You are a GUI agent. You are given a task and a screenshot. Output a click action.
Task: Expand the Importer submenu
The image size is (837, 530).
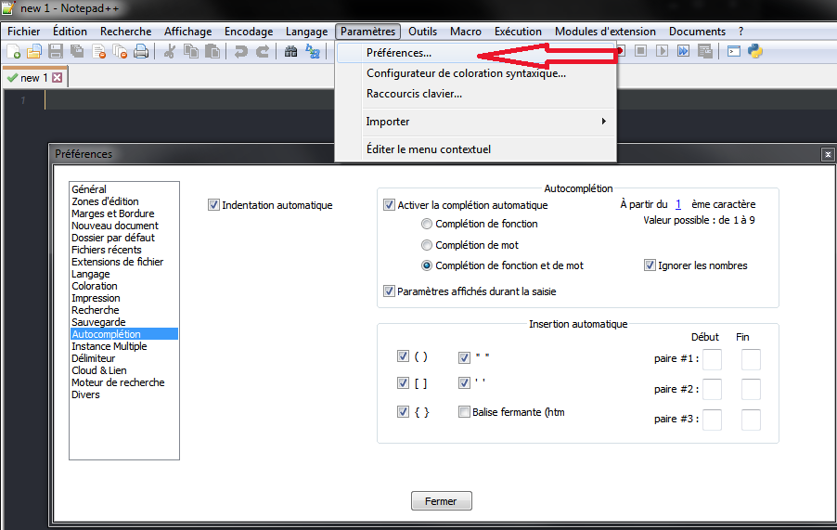click(x=476, y=122)
